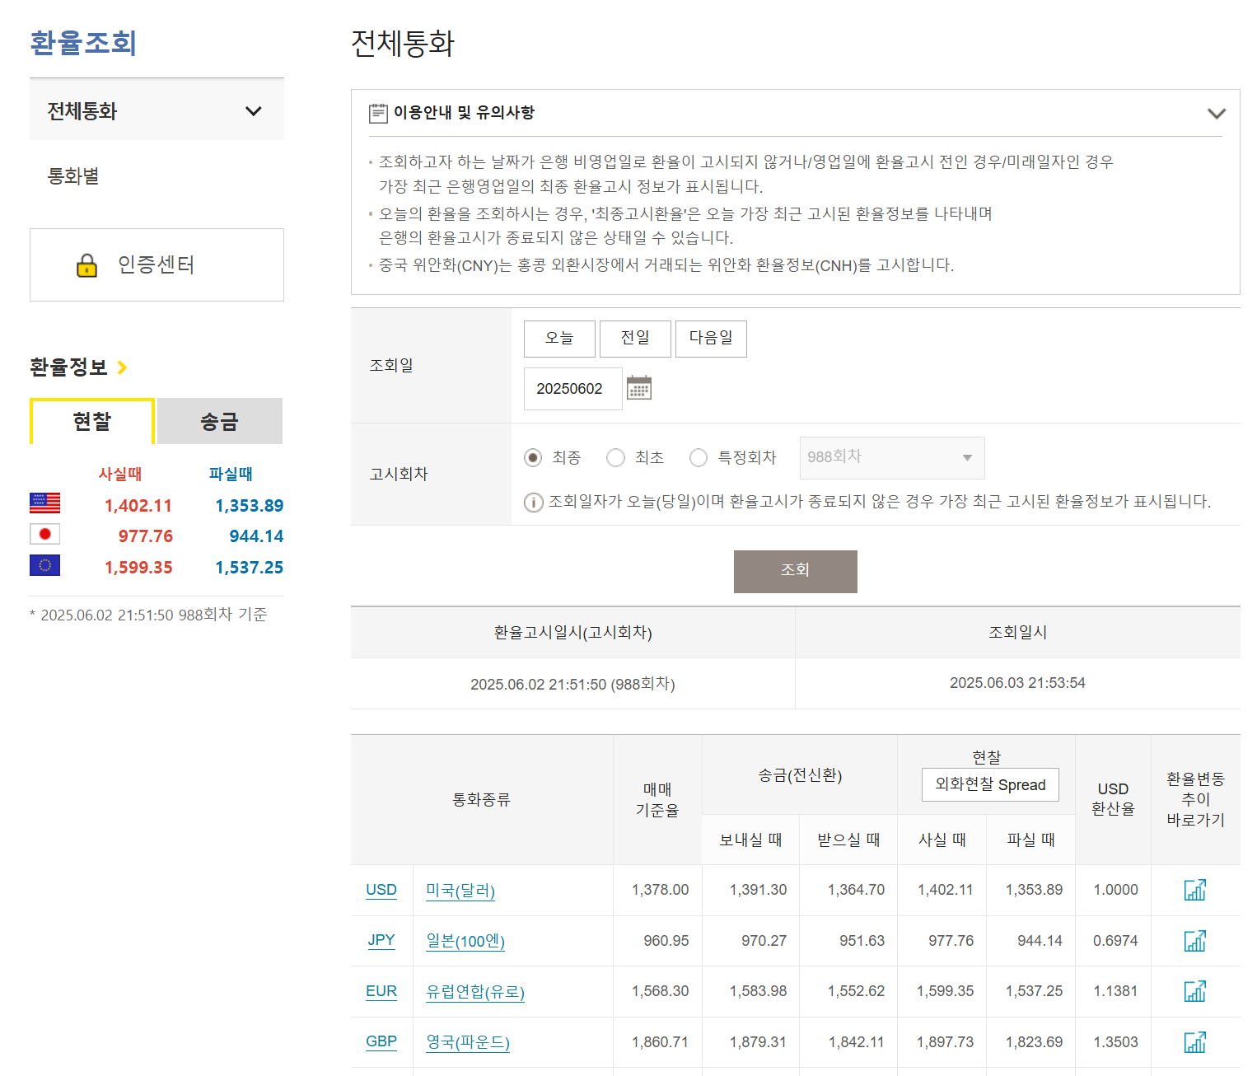Click the 인증센터 lock icon
The width and height of the screenshot is (1257, 1076).
[x=86, y=264]
